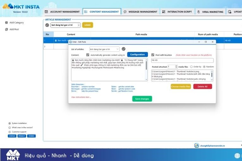Click the What's new info icon
The height and width of the screenshot is (161, 242).
[x=9, y=128]
